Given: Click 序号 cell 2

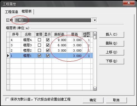Looking at the screenshot, I should pos(15,51).
